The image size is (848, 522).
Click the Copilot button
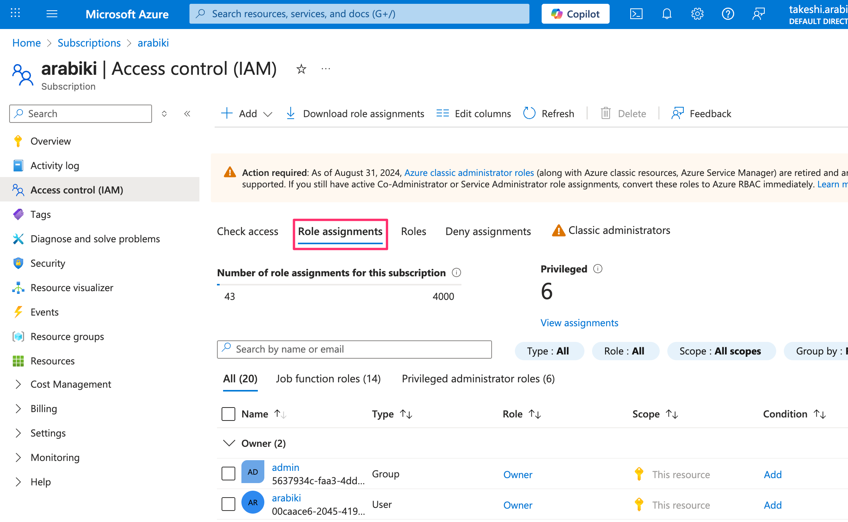coord(575,14)
